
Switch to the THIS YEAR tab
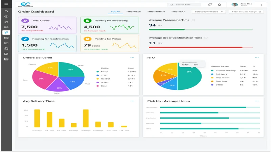click(179, 12)
